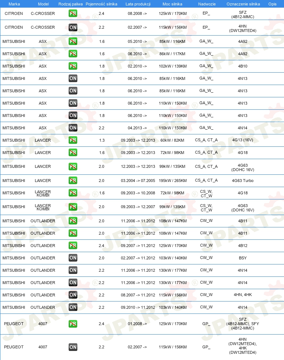This screenshot has width=284, height=360.
Task: Click diesel ON icon in ASX 4N14 row
Action: pos(73,128)
